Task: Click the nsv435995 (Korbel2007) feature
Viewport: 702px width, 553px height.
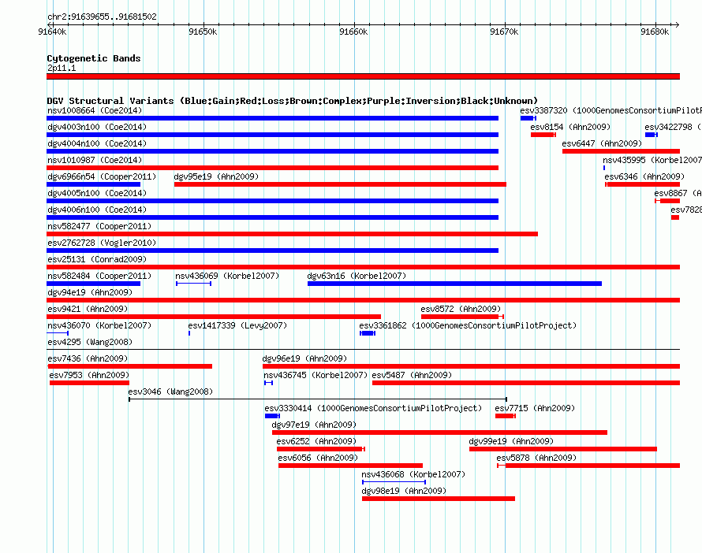Action: 604,168
